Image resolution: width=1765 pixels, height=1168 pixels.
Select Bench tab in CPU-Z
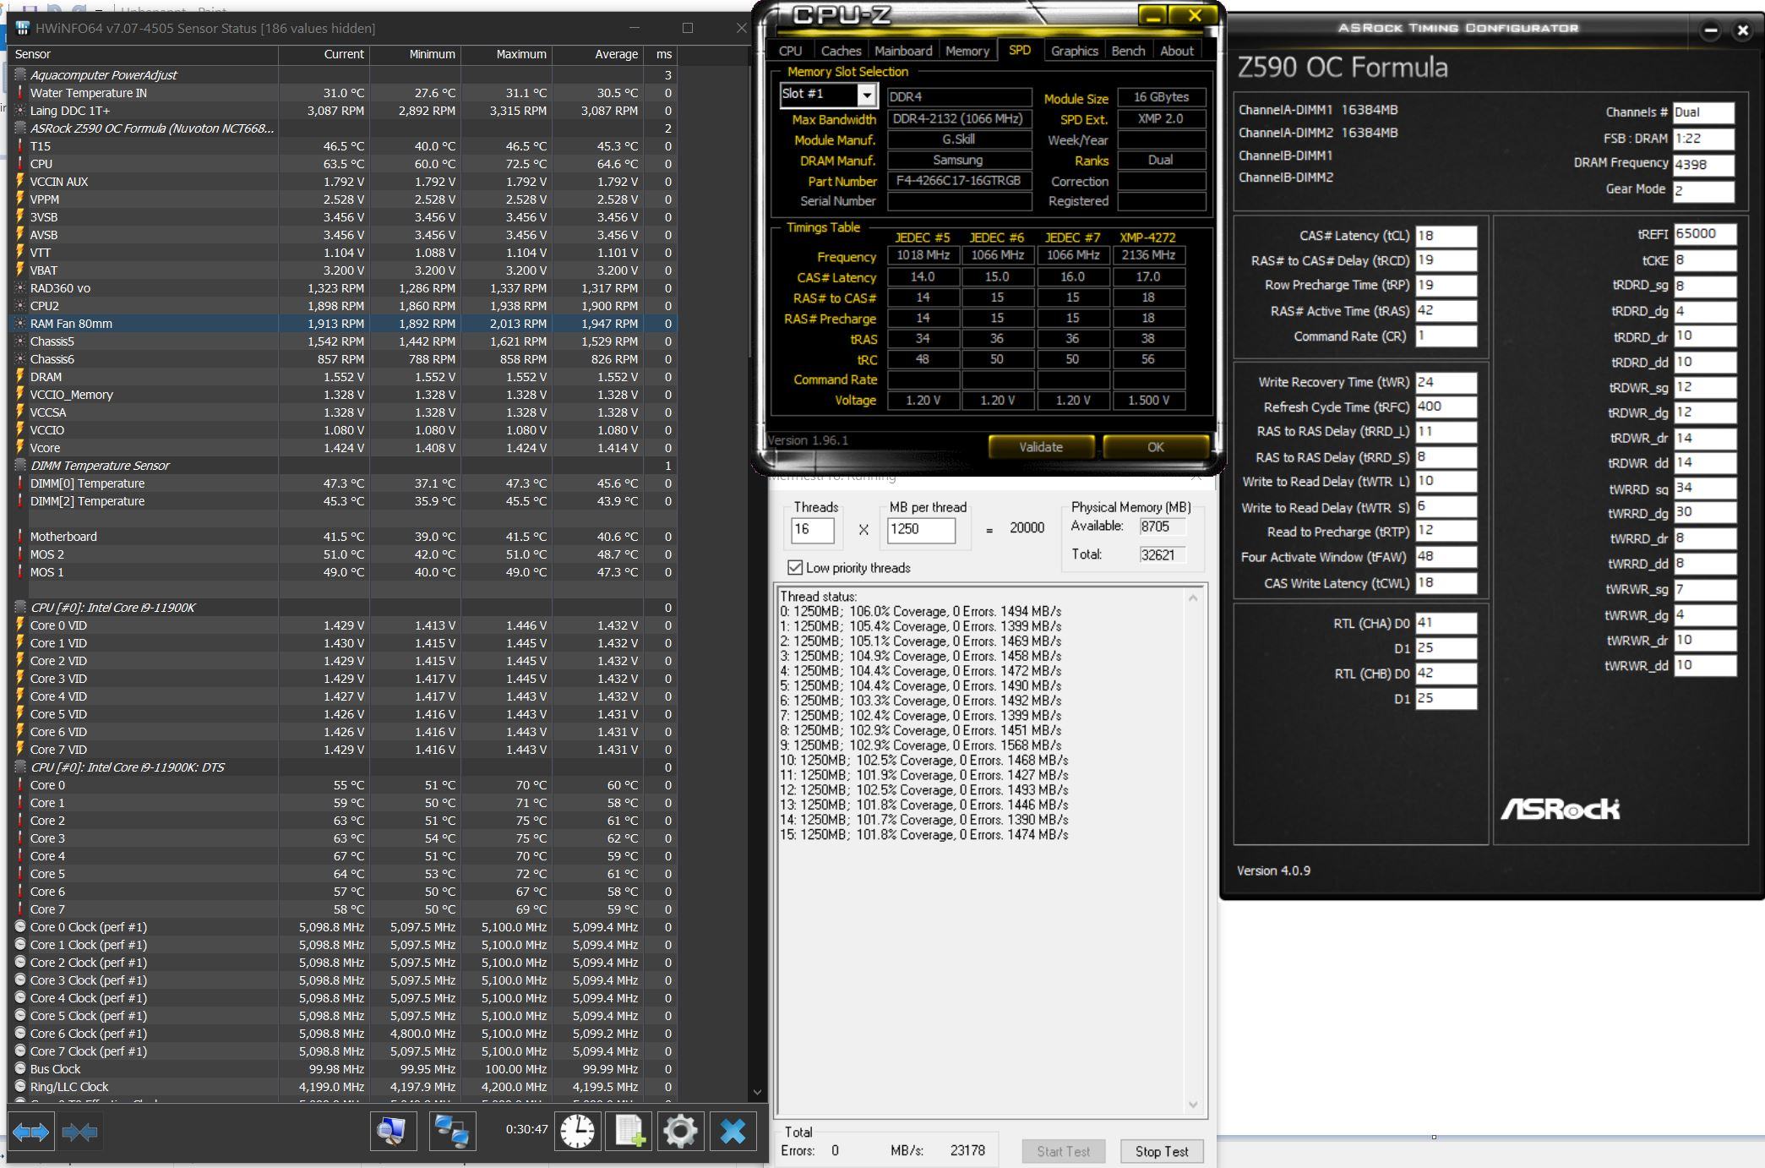(x=1128, y=51)
